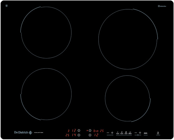Image resolution: width=174 pixels, height=140 pixels.
Task: Toggle the power key beside display 3 12
Action: tap(79, 130)
